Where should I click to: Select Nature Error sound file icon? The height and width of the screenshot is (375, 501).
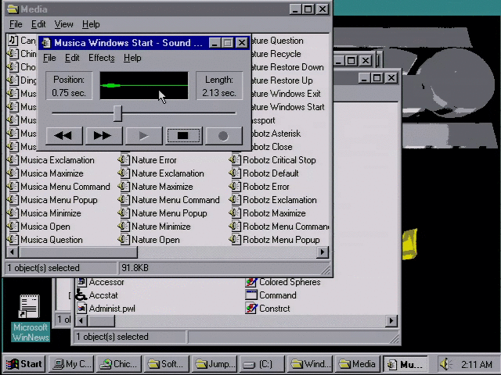[x=124, y=159]
